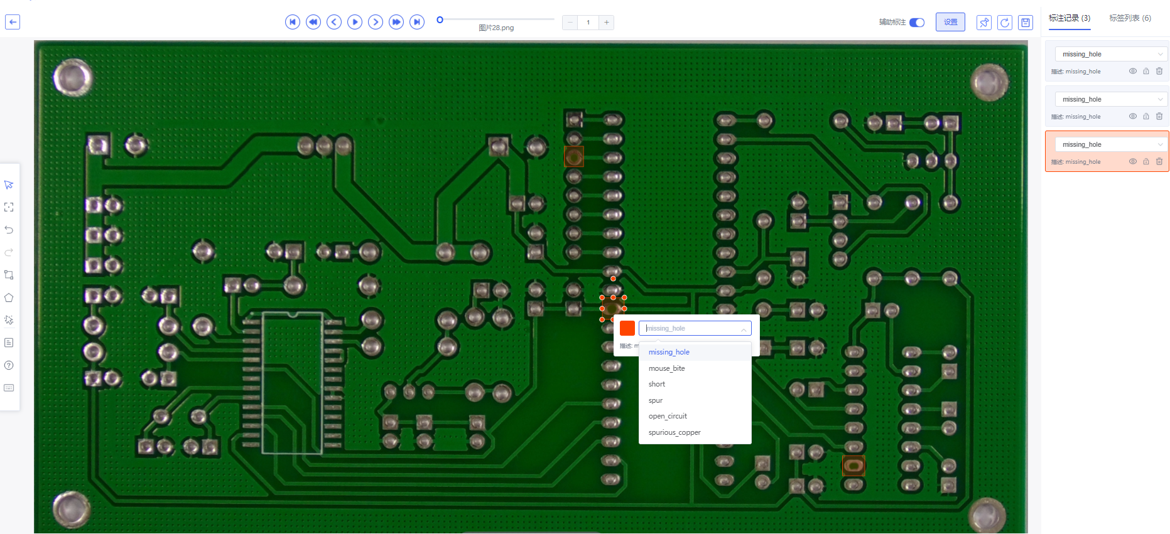Choose short from the label list
Image resolution: width=1170 pixels, height=534 pixels.
tap(695, 384)
